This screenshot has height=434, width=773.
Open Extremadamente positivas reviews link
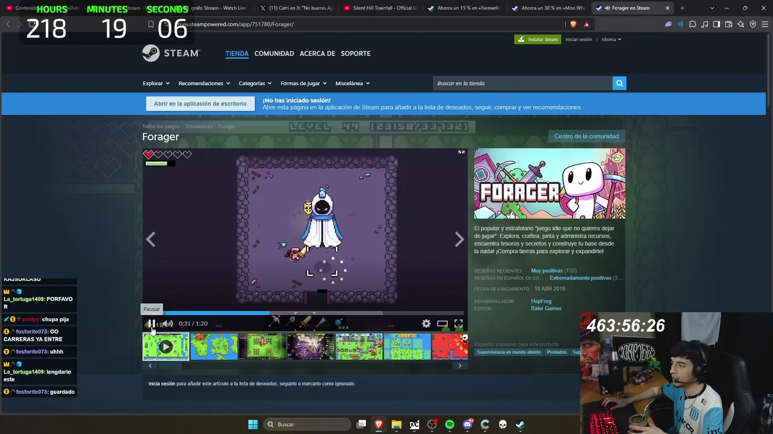coord(580,278)
